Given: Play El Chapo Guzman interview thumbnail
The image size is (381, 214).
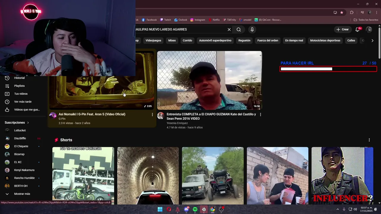Looking at the screenshot, I should point(210,80).
